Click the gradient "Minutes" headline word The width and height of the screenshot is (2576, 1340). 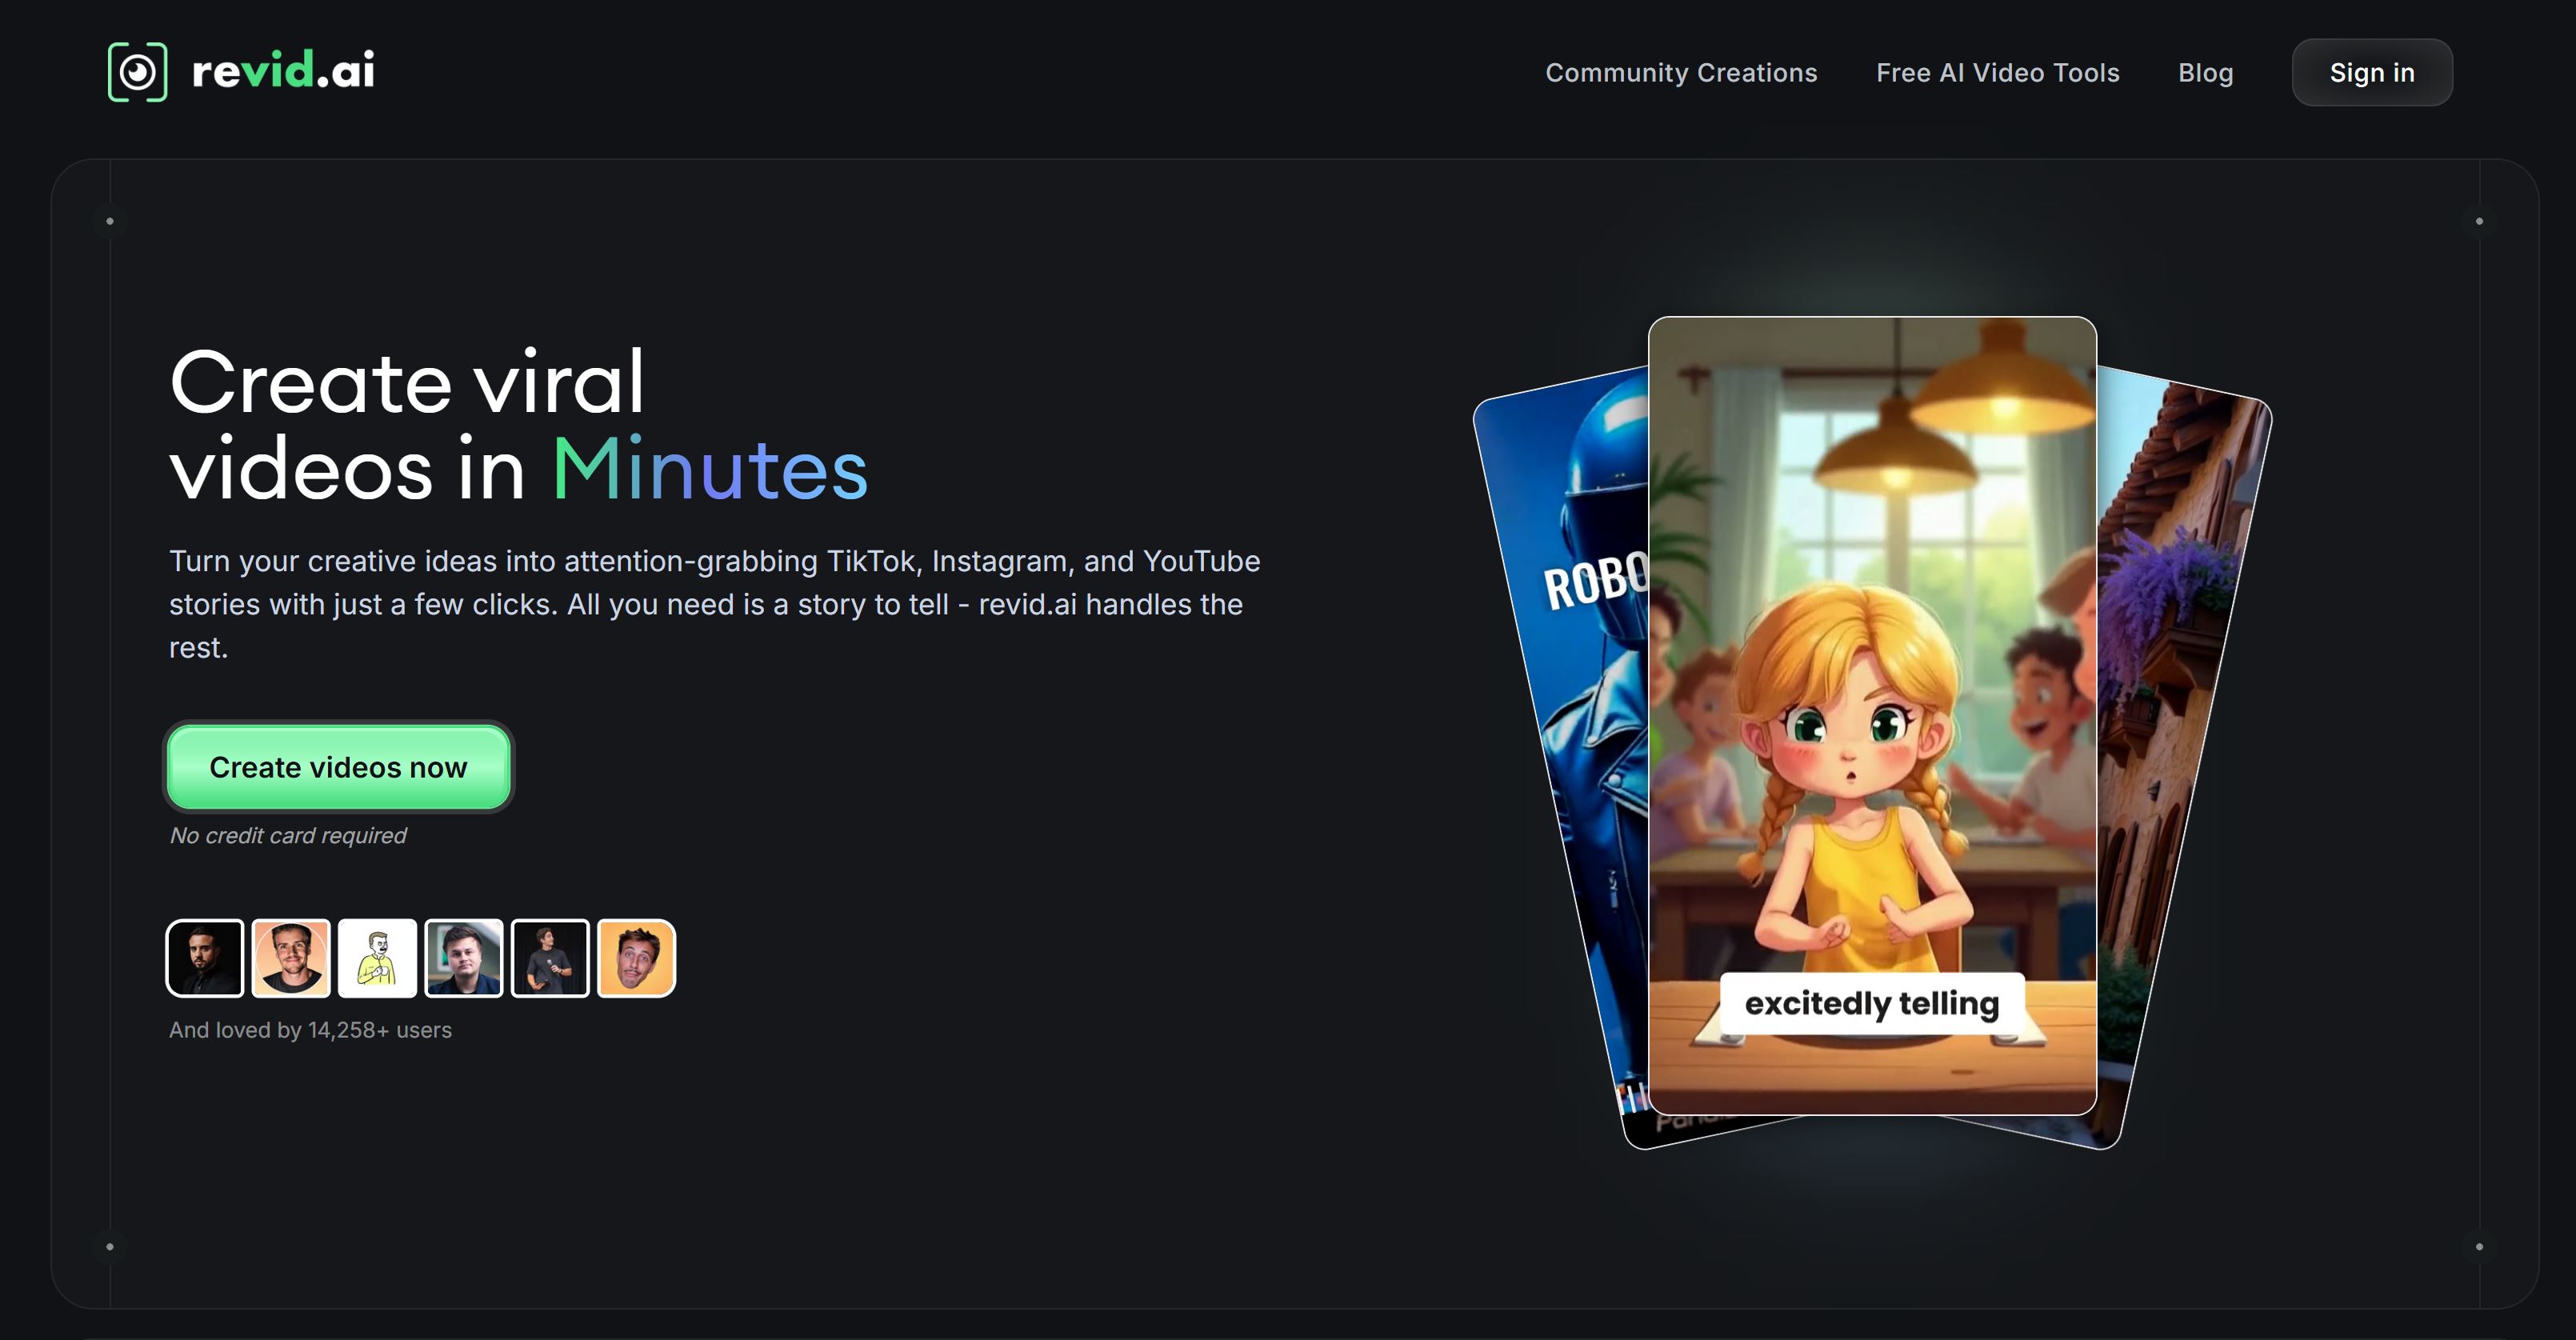point(709,469)
